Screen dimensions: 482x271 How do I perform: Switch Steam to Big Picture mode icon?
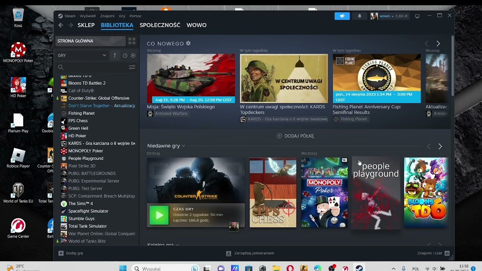417,16
